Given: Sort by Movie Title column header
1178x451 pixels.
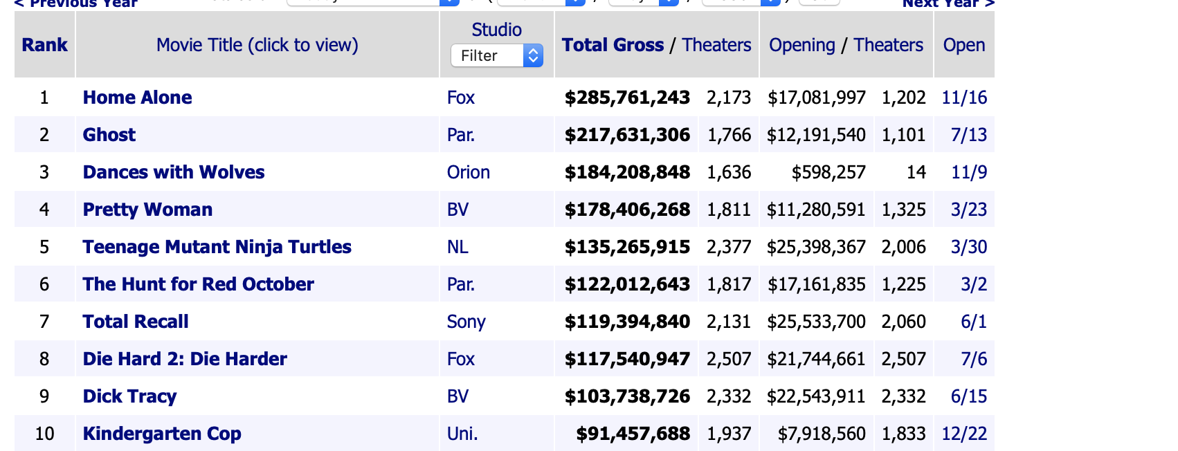Looking at the screenshot, I should pos(257,45).
